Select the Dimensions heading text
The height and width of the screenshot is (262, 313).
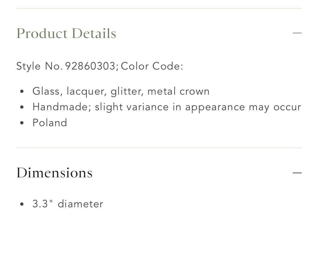54,173
